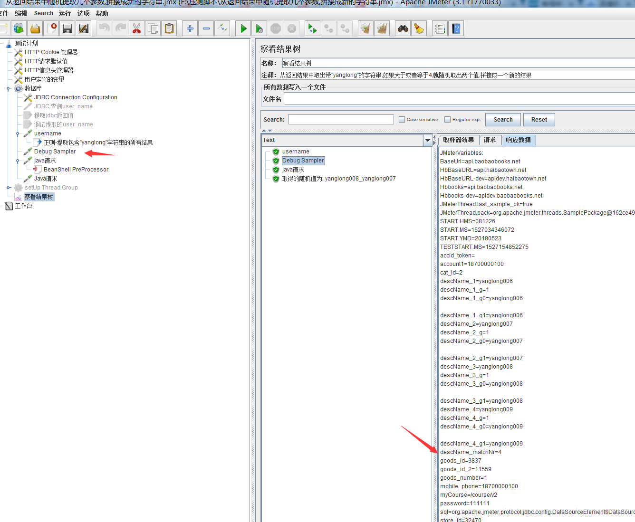Click the Copy toolbar icon

click(x=153, y=28)
